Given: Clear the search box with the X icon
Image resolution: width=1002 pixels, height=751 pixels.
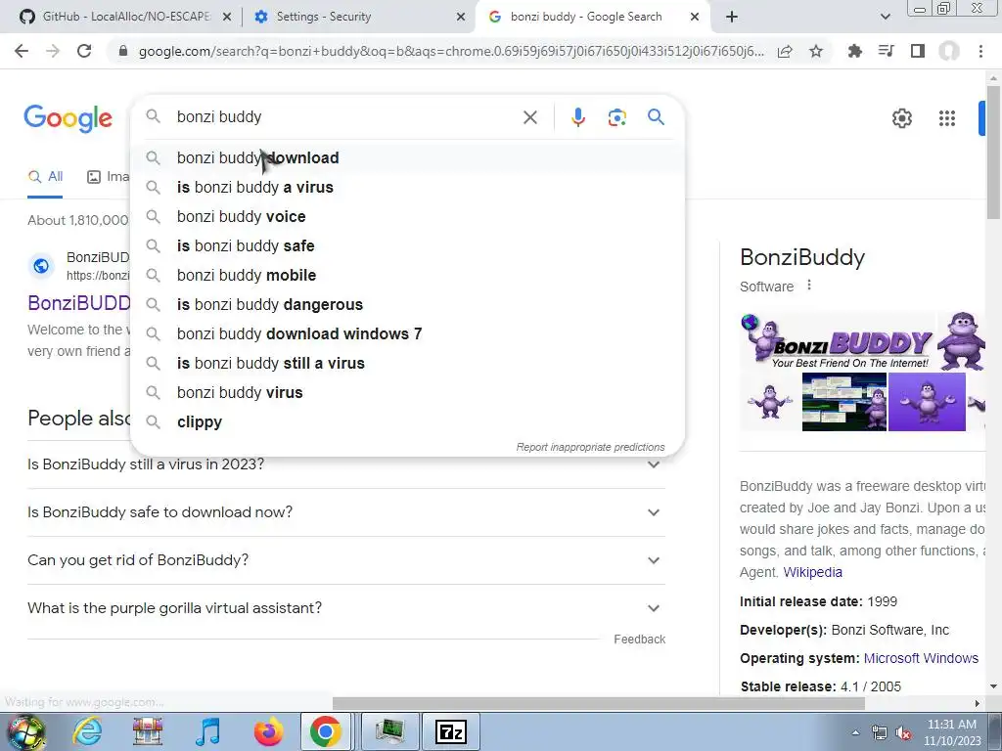Looking at the screenshot, I should 529,117.
